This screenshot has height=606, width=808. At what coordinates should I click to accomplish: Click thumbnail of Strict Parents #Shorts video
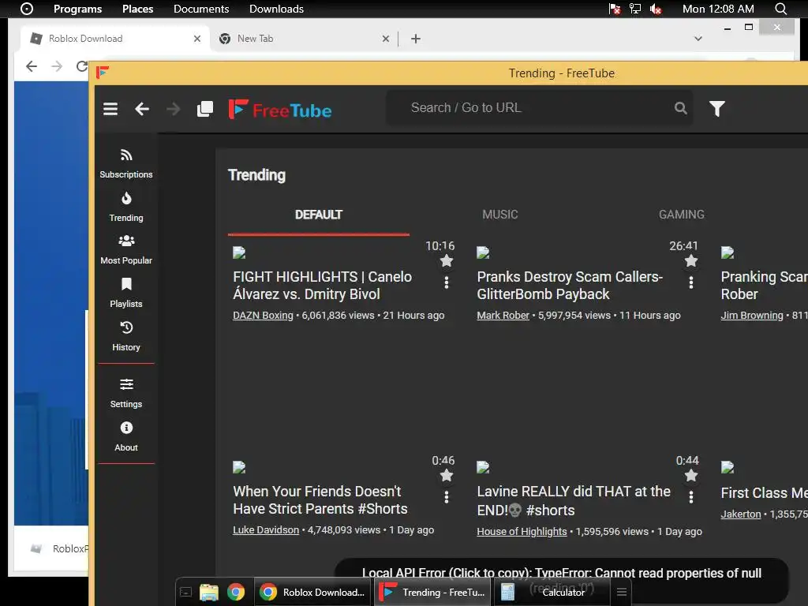(239, 467)
